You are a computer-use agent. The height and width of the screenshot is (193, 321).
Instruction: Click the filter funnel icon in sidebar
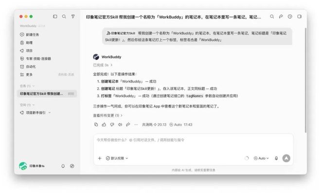(73, 16)
